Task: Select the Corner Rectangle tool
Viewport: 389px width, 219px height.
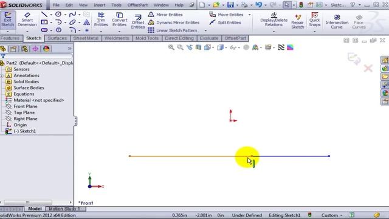Action: click(44, 23)
